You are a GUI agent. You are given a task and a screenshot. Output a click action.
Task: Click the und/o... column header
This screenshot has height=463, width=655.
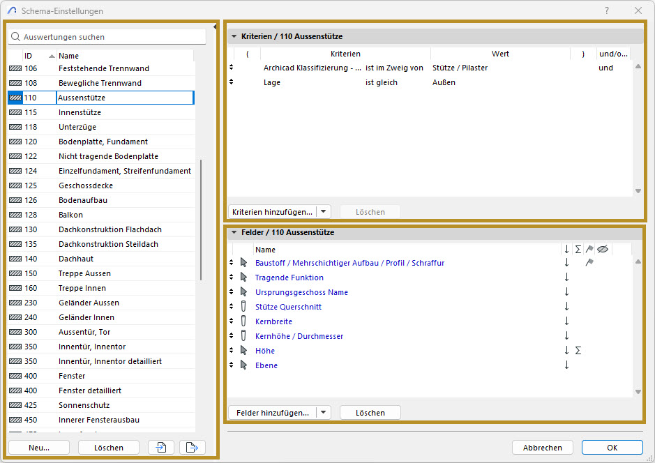point(613,54)
